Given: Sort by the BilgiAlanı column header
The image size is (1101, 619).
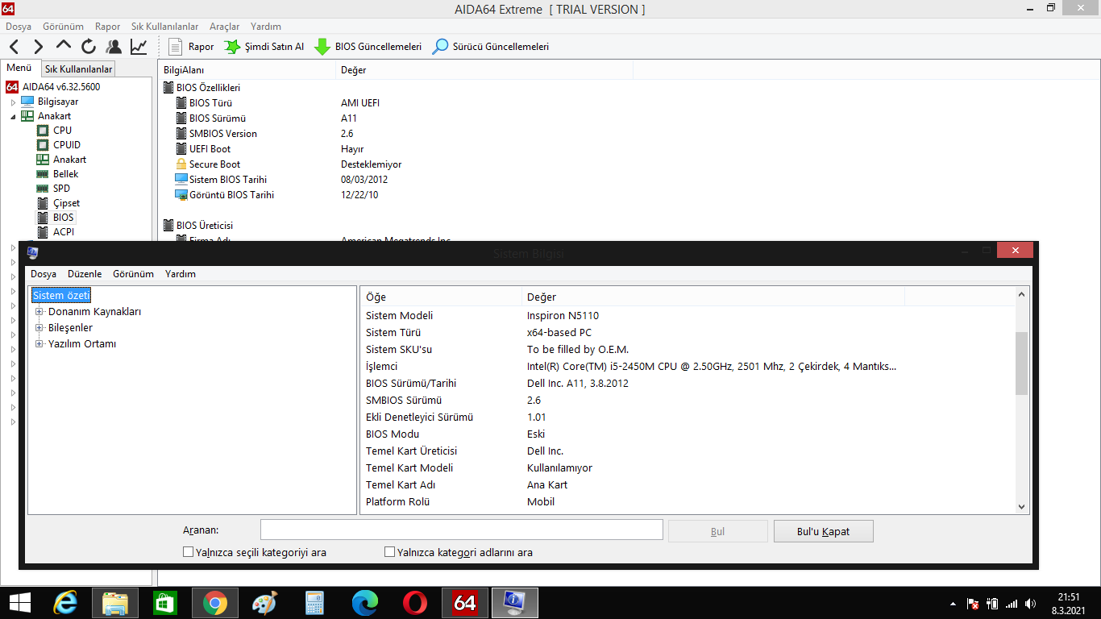Looking at the screenshot, I should [x=247, y=70].
